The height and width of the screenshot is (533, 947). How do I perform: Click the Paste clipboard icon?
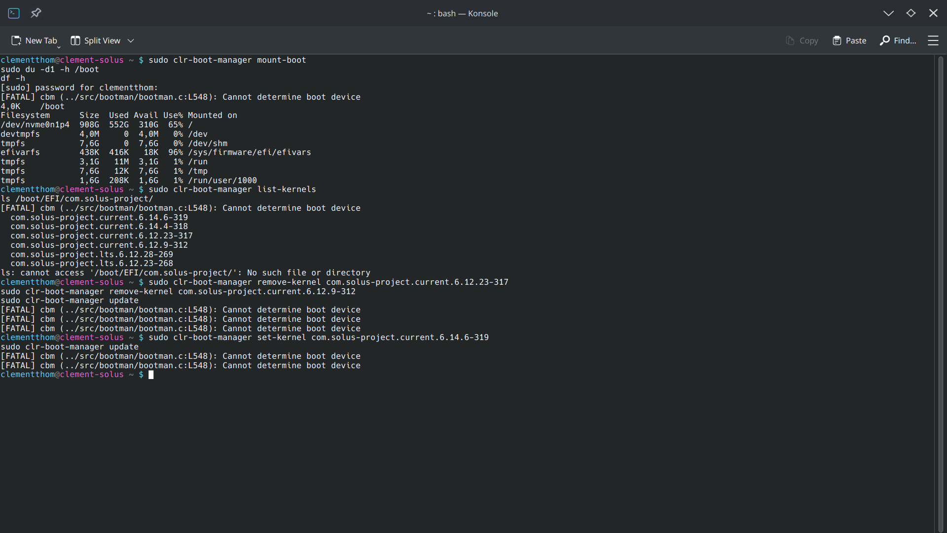pyautogui.click(x=837, y=40)
